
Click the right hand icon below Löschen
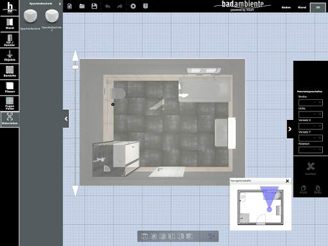pos(318,189)
